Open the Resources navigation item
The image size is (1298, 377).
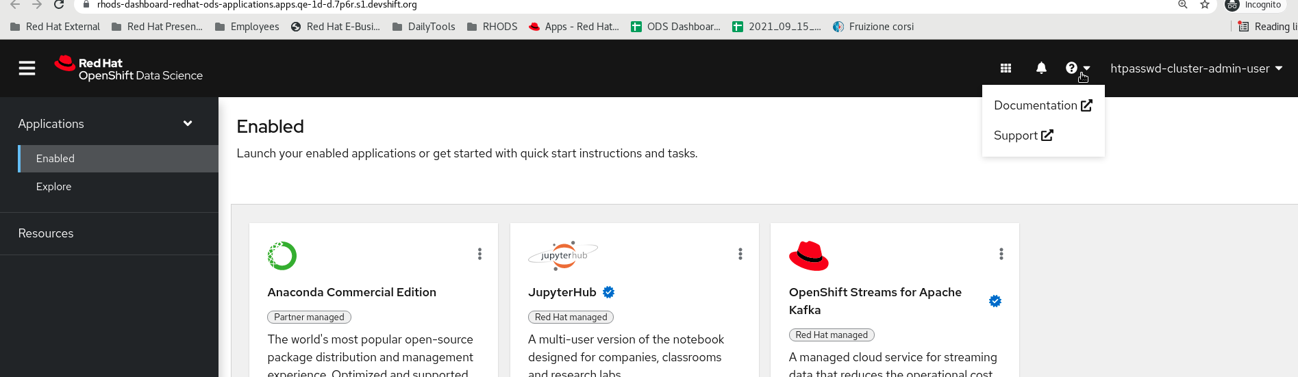tap(46, 233)
